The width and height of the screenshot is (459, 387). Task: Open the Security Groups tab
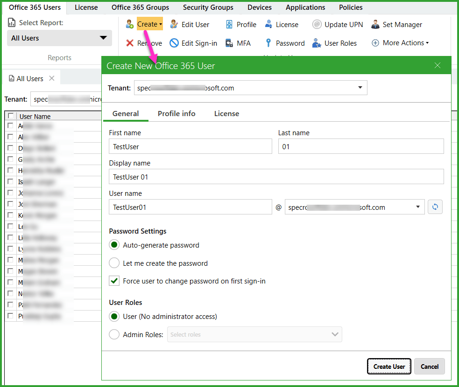tap(208, 7)
